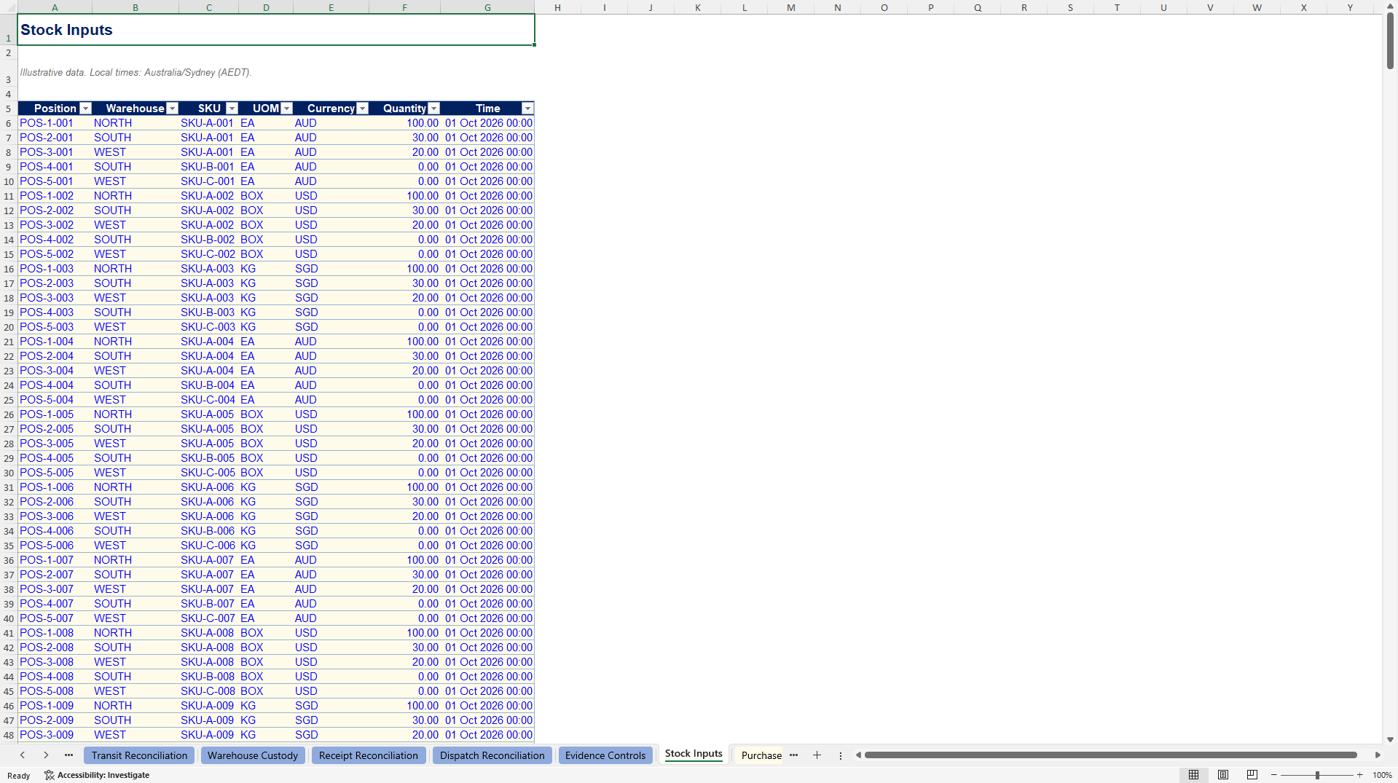The height and width of the screenshot is (783, 1398).
Task: Select warehouse cell for POS-3-005
Action: pos(136,444)
